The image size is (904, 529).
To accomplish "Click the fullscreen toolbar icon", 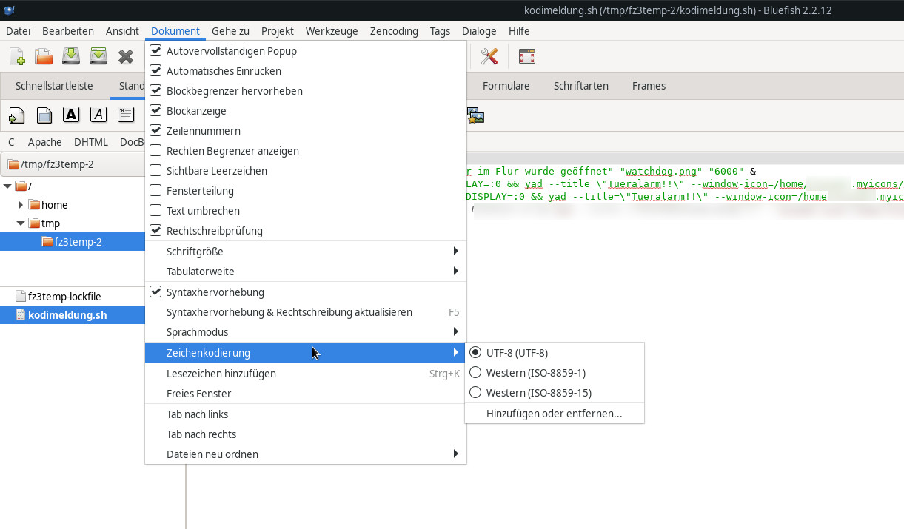I will 526,56.
